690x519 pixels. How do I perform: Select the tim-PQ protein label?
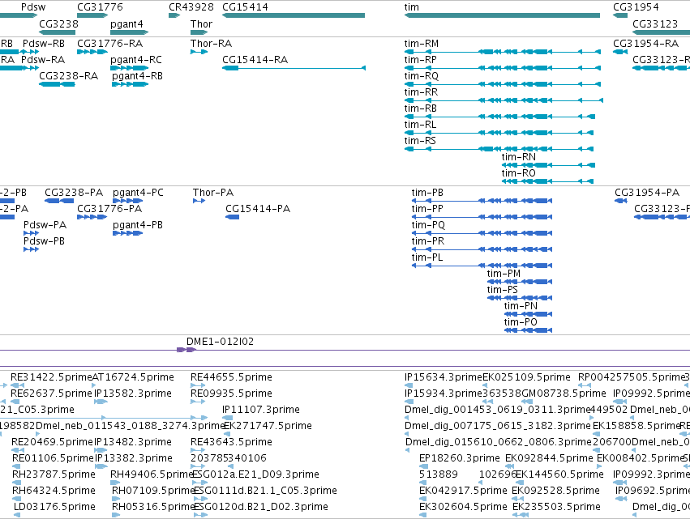tap(428, 225)
